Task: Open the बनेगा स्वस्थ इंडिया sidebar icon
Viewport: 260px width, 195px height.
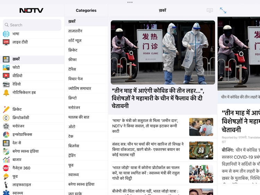Action: tap(6, 151)
